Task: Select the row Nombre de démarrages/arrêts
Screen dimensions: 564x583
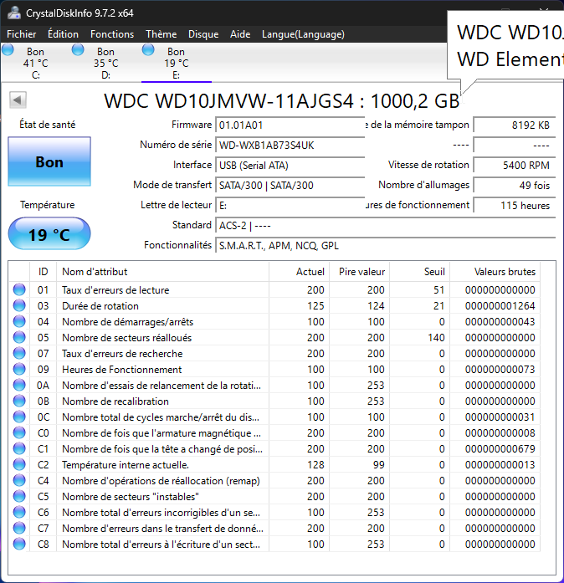Action: click(274, 322)
